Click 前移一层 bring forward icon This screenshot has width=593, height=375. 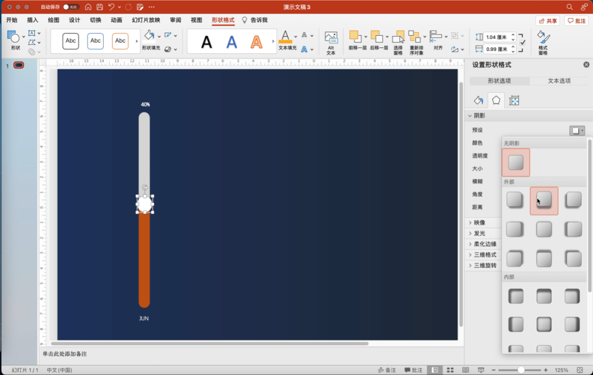355,36
